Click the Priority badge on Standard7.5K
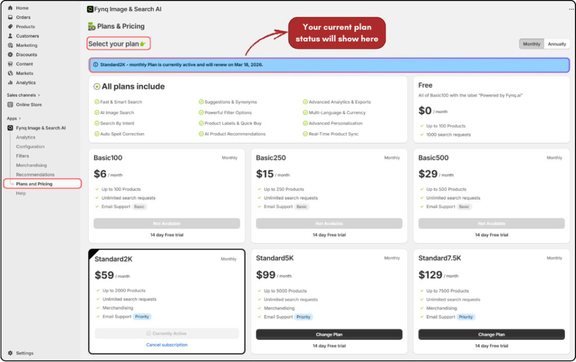The width and height of the screenshot is (576, 362). coord(466,317)
